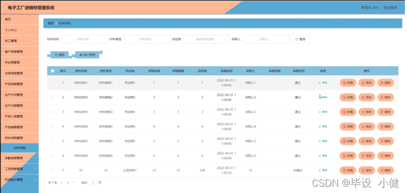Go to the previous pagination page arrow
This screenshot has height=193, width=407.
pos(61,183)
